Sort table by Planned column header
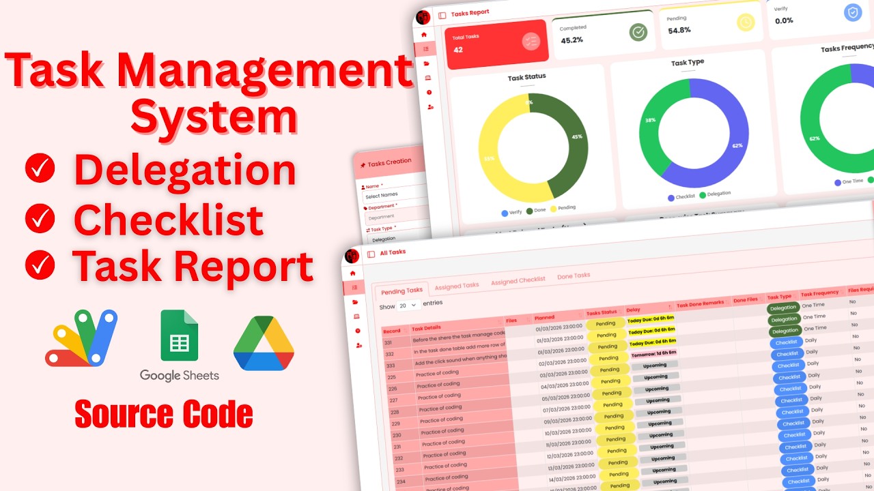The image size is (874, 491). point(558,317)
